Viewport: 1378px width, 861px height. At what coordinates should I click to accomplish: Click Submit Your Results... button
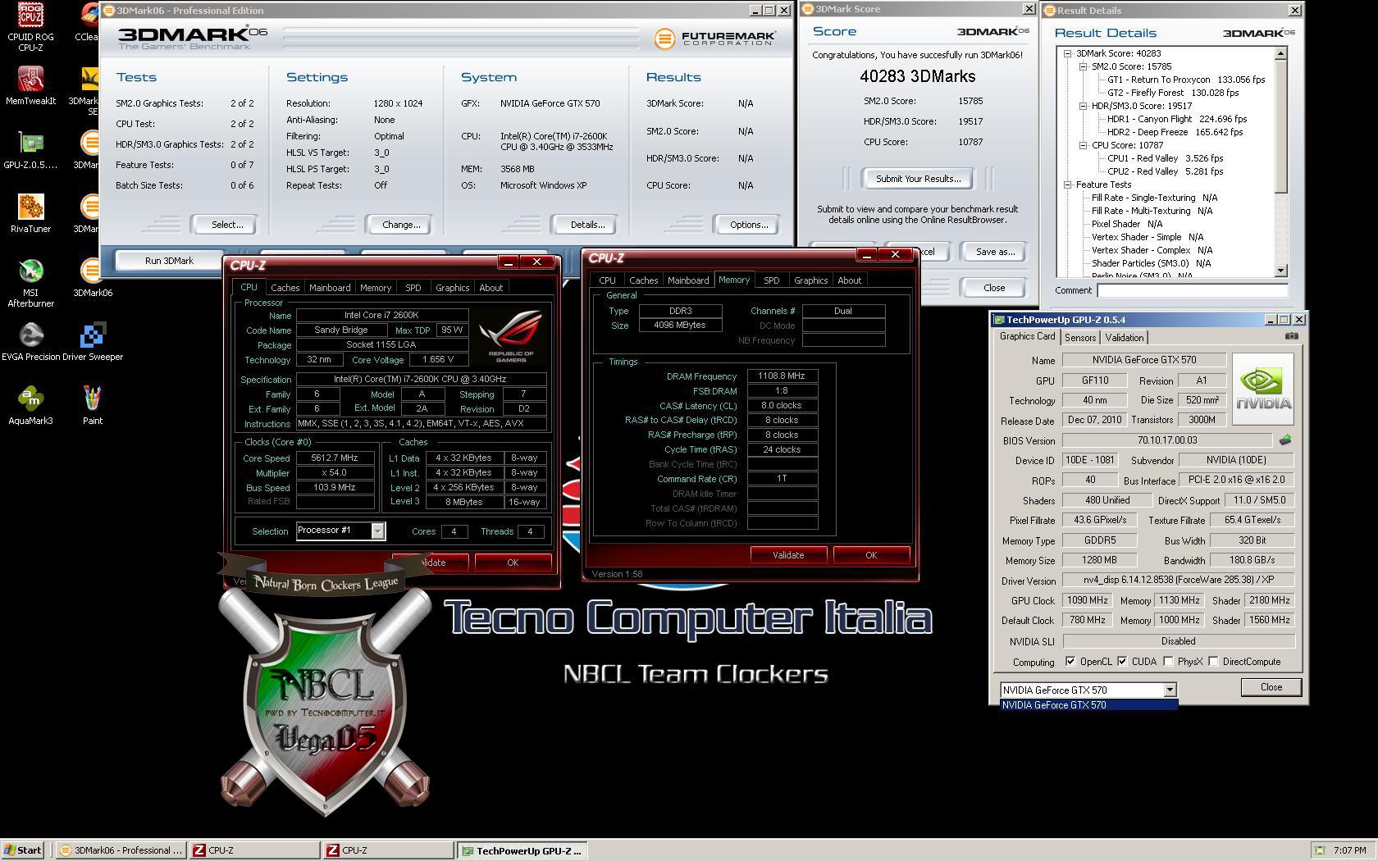tap(918, 179)
